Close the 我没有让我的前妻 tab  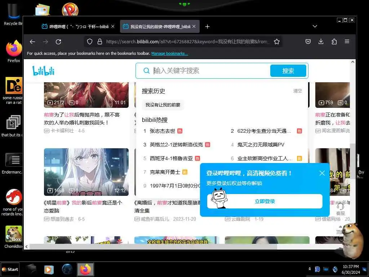click(x=194, y=27)
